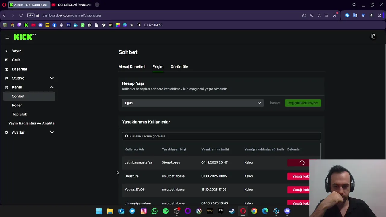Open Instagram from the taskbar
Viewport: 386px width, 217px height.
[x=144, y=211]
